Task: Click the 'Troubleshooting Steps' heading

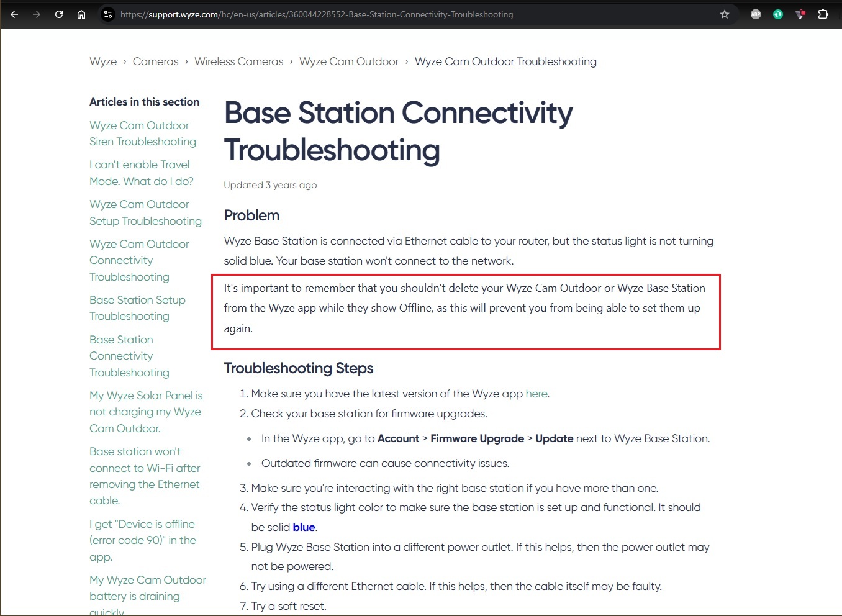Action: pyautogui.click(x=299, y=368)
